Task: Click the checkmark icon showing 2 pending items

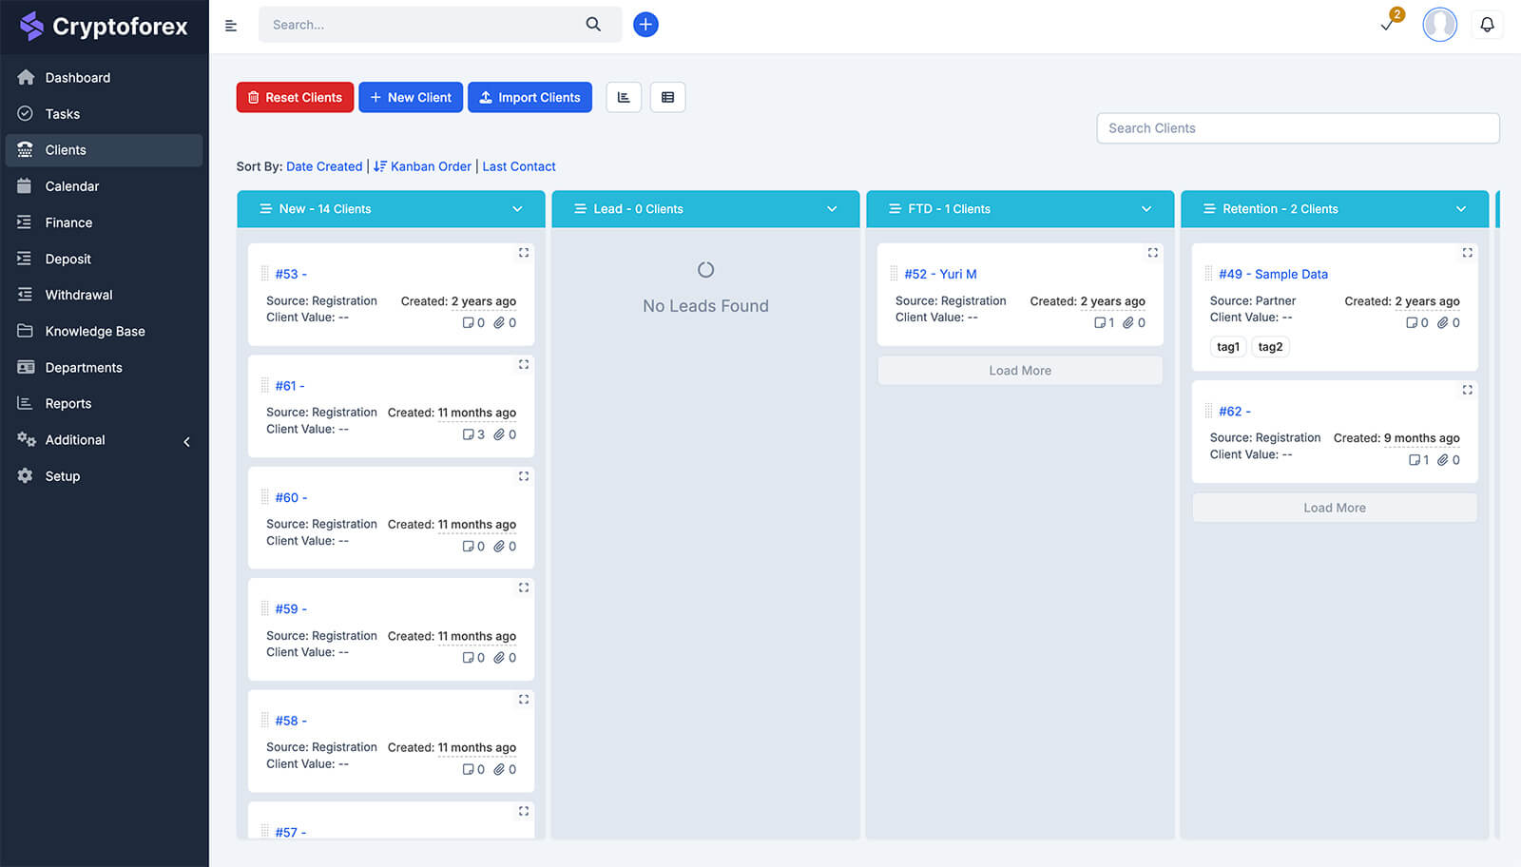Action: [x=1387, y=25]
